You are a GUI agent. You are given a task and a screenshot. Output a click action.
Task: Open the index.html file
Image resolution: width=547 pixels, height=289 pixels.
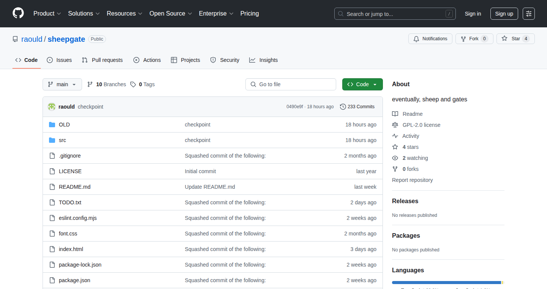coord(71,249)
